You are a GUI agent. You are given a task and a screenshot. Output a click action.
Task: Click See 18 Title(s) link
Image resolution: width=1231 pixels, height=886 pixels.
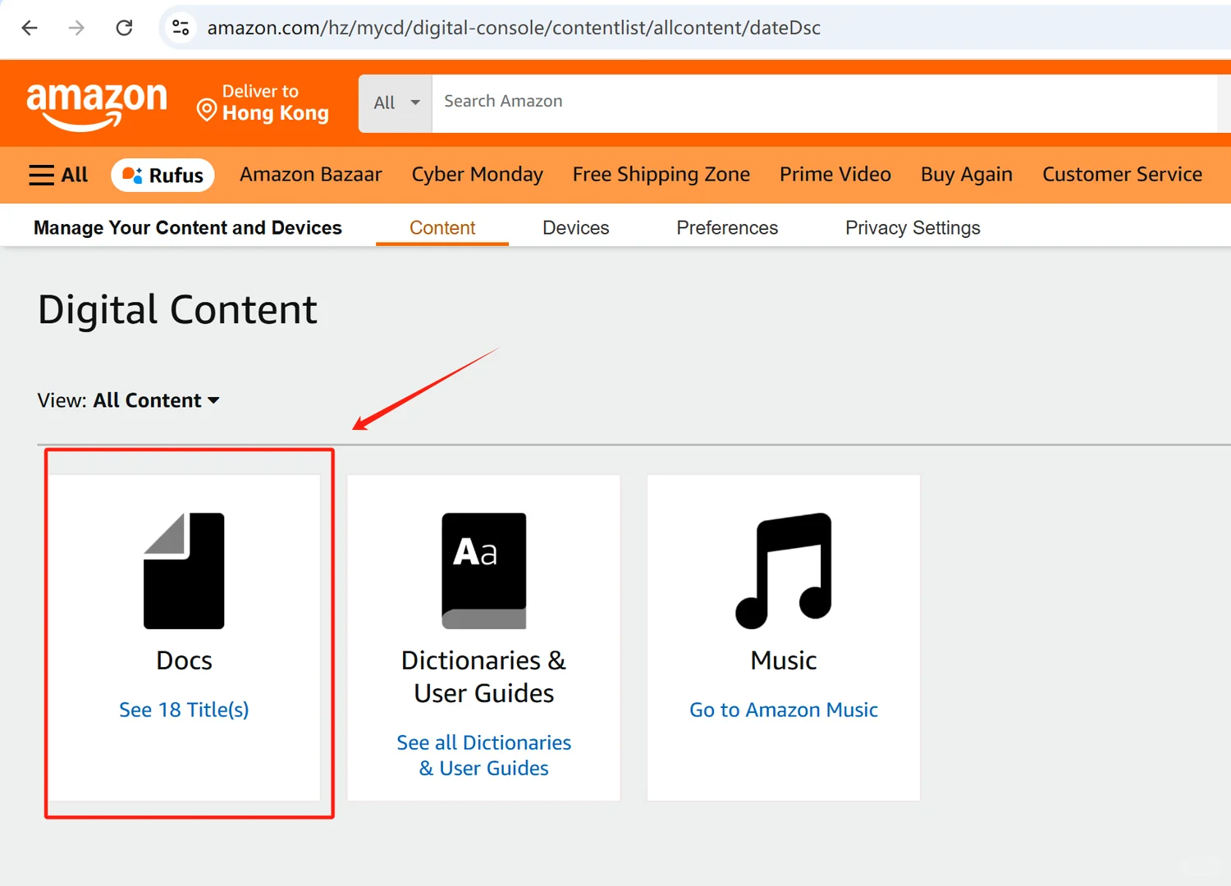(184, 710)
